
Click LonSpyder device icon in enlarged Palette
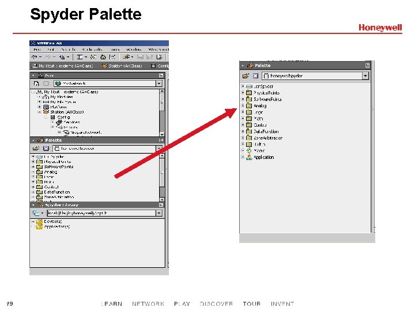click(249, 86)
